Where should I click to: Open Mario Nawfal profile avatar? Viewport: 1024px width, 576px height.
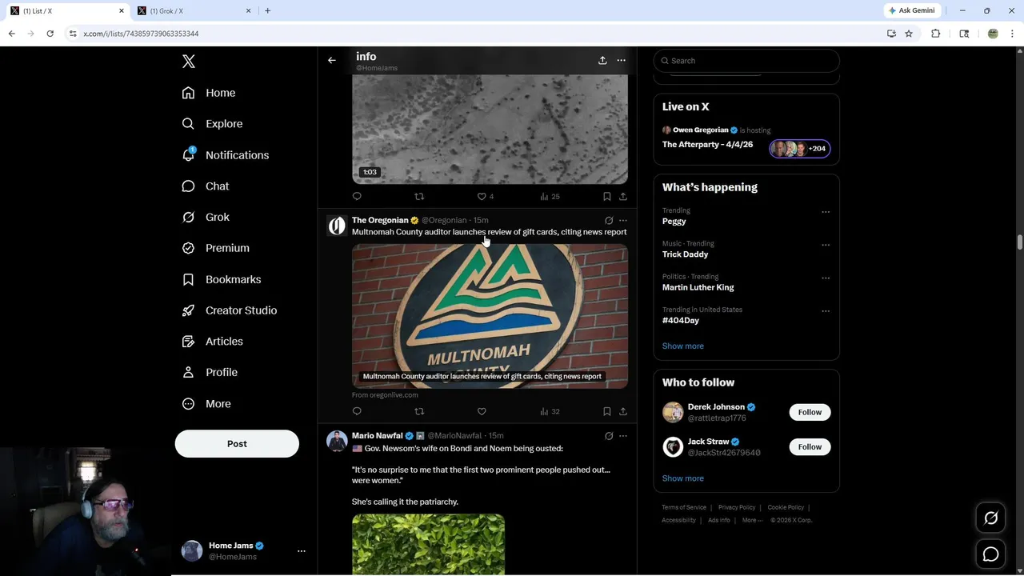(x=337, y=442)
